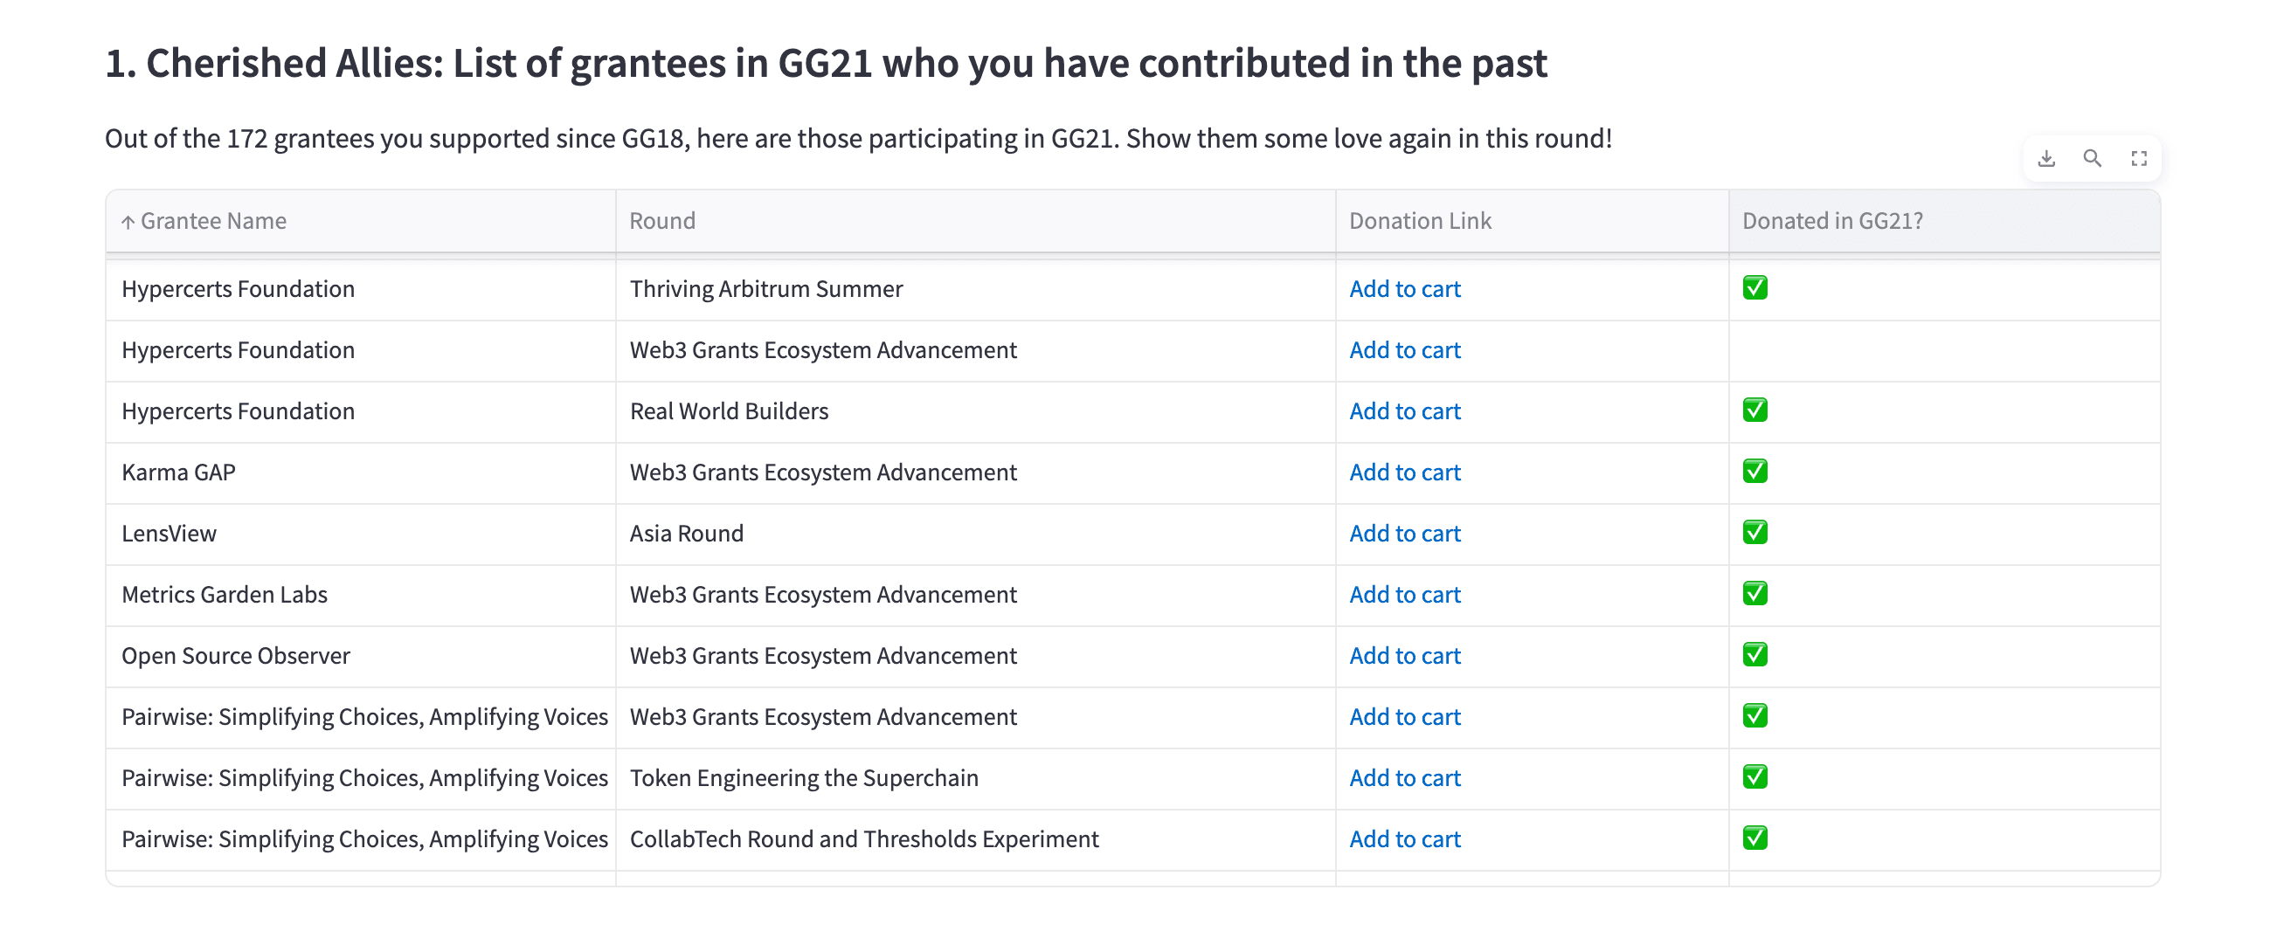Screen dimensions: 2277x945
Task: Click the Open Source Observer donated checkmark
Action: click(1754, 655)
